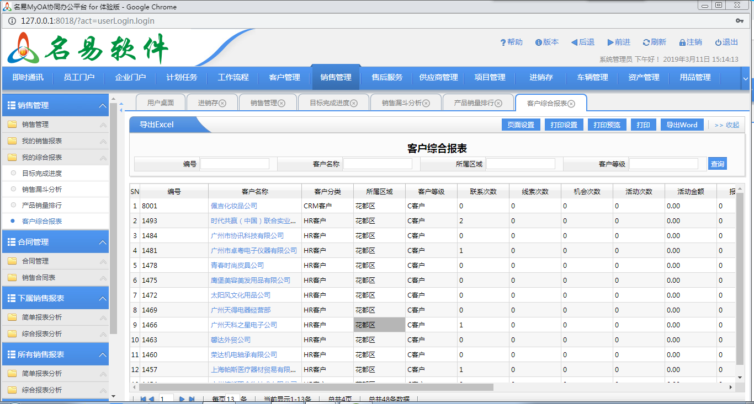
Task: Open customer link 佩吉化妆品公司
Action: (x=234, y=206)
